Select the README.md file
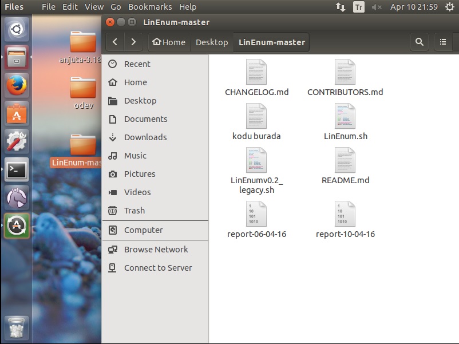Screen dimensions: 459x344 (345, 161)
